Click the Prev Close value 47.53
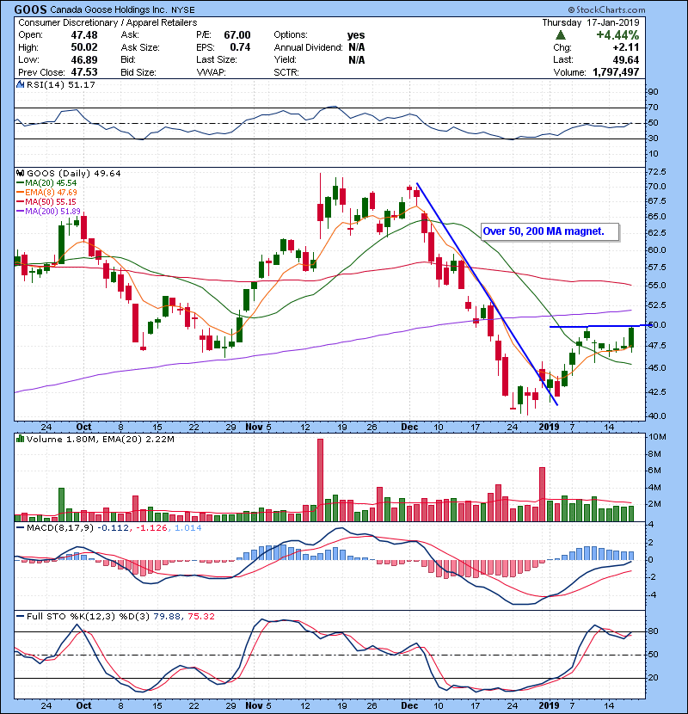 point(84,72)
